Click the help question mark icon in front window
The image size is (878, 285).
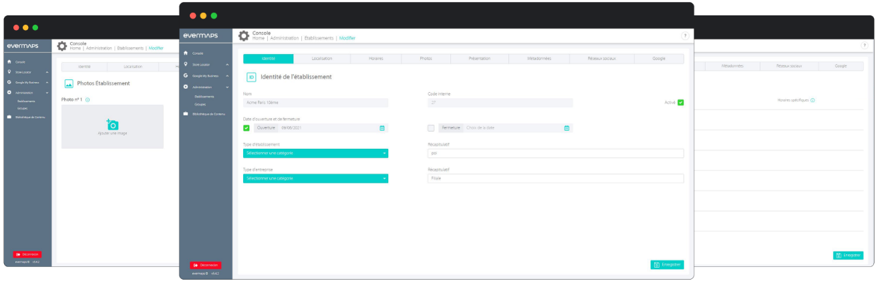point(685,36)
